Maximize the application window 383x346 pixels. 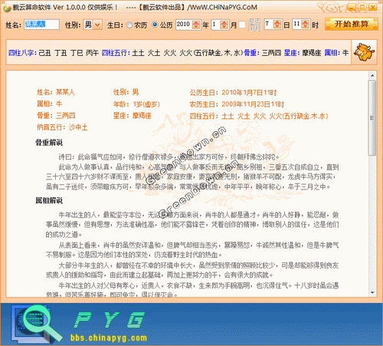[362, 8]
